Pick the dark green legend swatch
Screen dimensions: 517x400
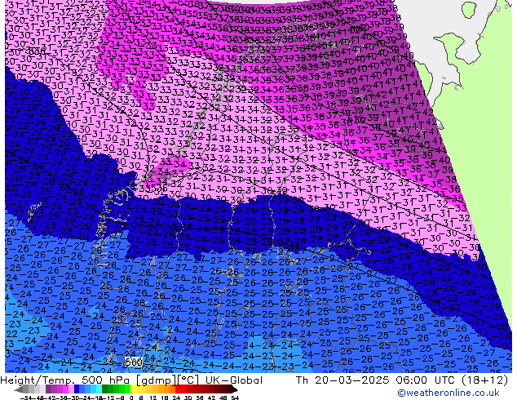104,390
